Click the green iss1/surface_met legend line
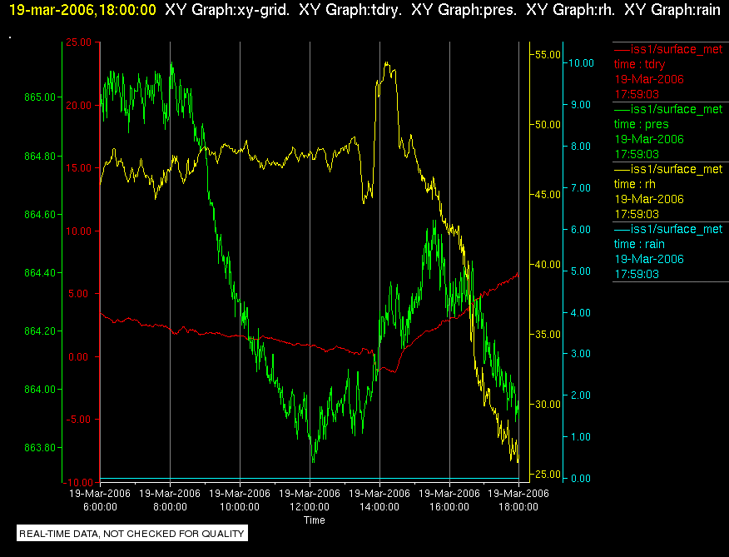 tap(668, 109)
